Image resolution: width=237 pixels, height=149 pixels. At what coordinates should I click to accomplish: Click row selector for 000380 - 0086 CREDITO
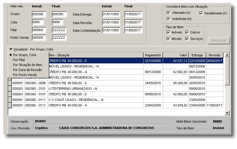10,83
